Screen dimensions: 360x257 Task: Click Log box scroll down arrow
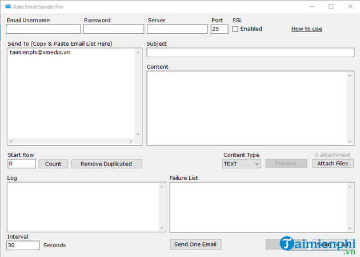coord(162,228)
